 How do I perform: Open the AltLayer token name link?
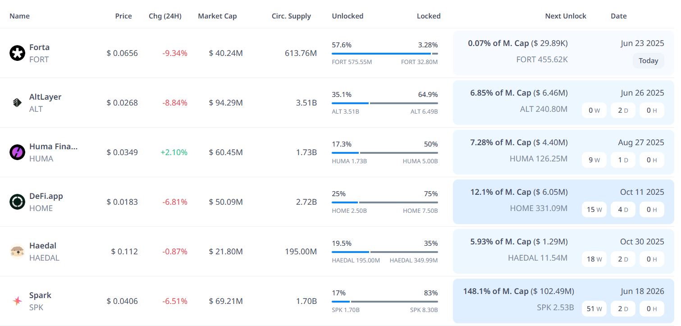pyautogui.click(x=45, y=97)
